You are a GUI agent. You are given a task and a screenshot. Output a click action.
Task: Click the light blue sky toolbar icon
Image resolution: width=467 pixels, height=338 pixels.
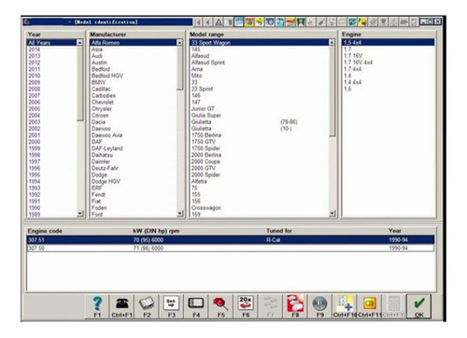tap(239, 21)
